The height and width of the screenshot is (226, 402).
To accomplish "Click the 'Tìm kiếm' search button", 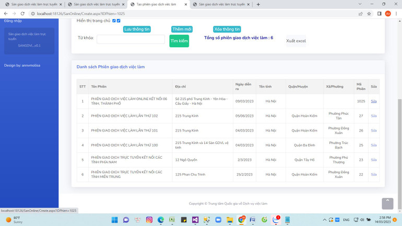I will (179, 41).
